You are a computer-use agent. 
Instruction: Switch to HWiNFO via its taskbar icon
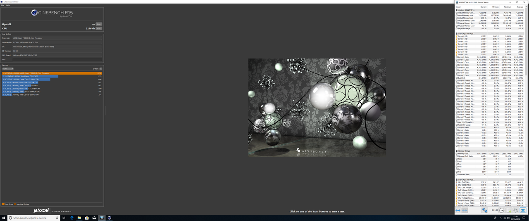tap(102, 218)
